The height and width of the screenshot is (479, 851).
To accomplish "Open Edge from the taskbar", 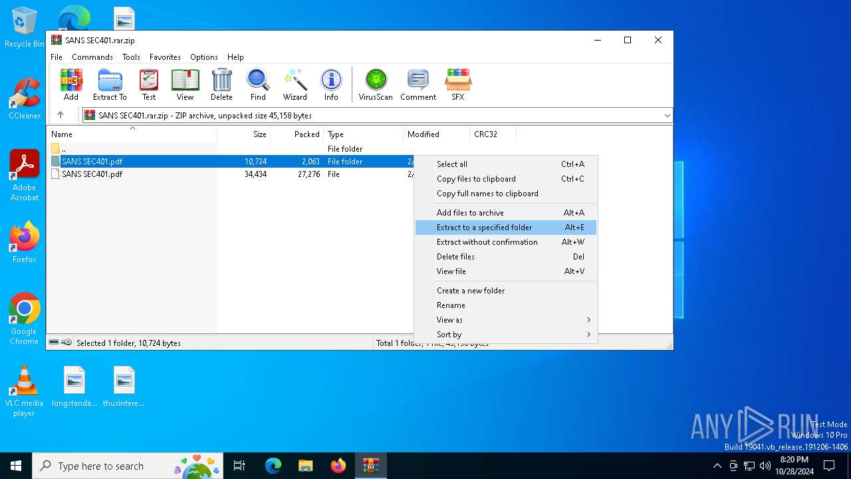I will pyautogui.click(x=273, y=466).
